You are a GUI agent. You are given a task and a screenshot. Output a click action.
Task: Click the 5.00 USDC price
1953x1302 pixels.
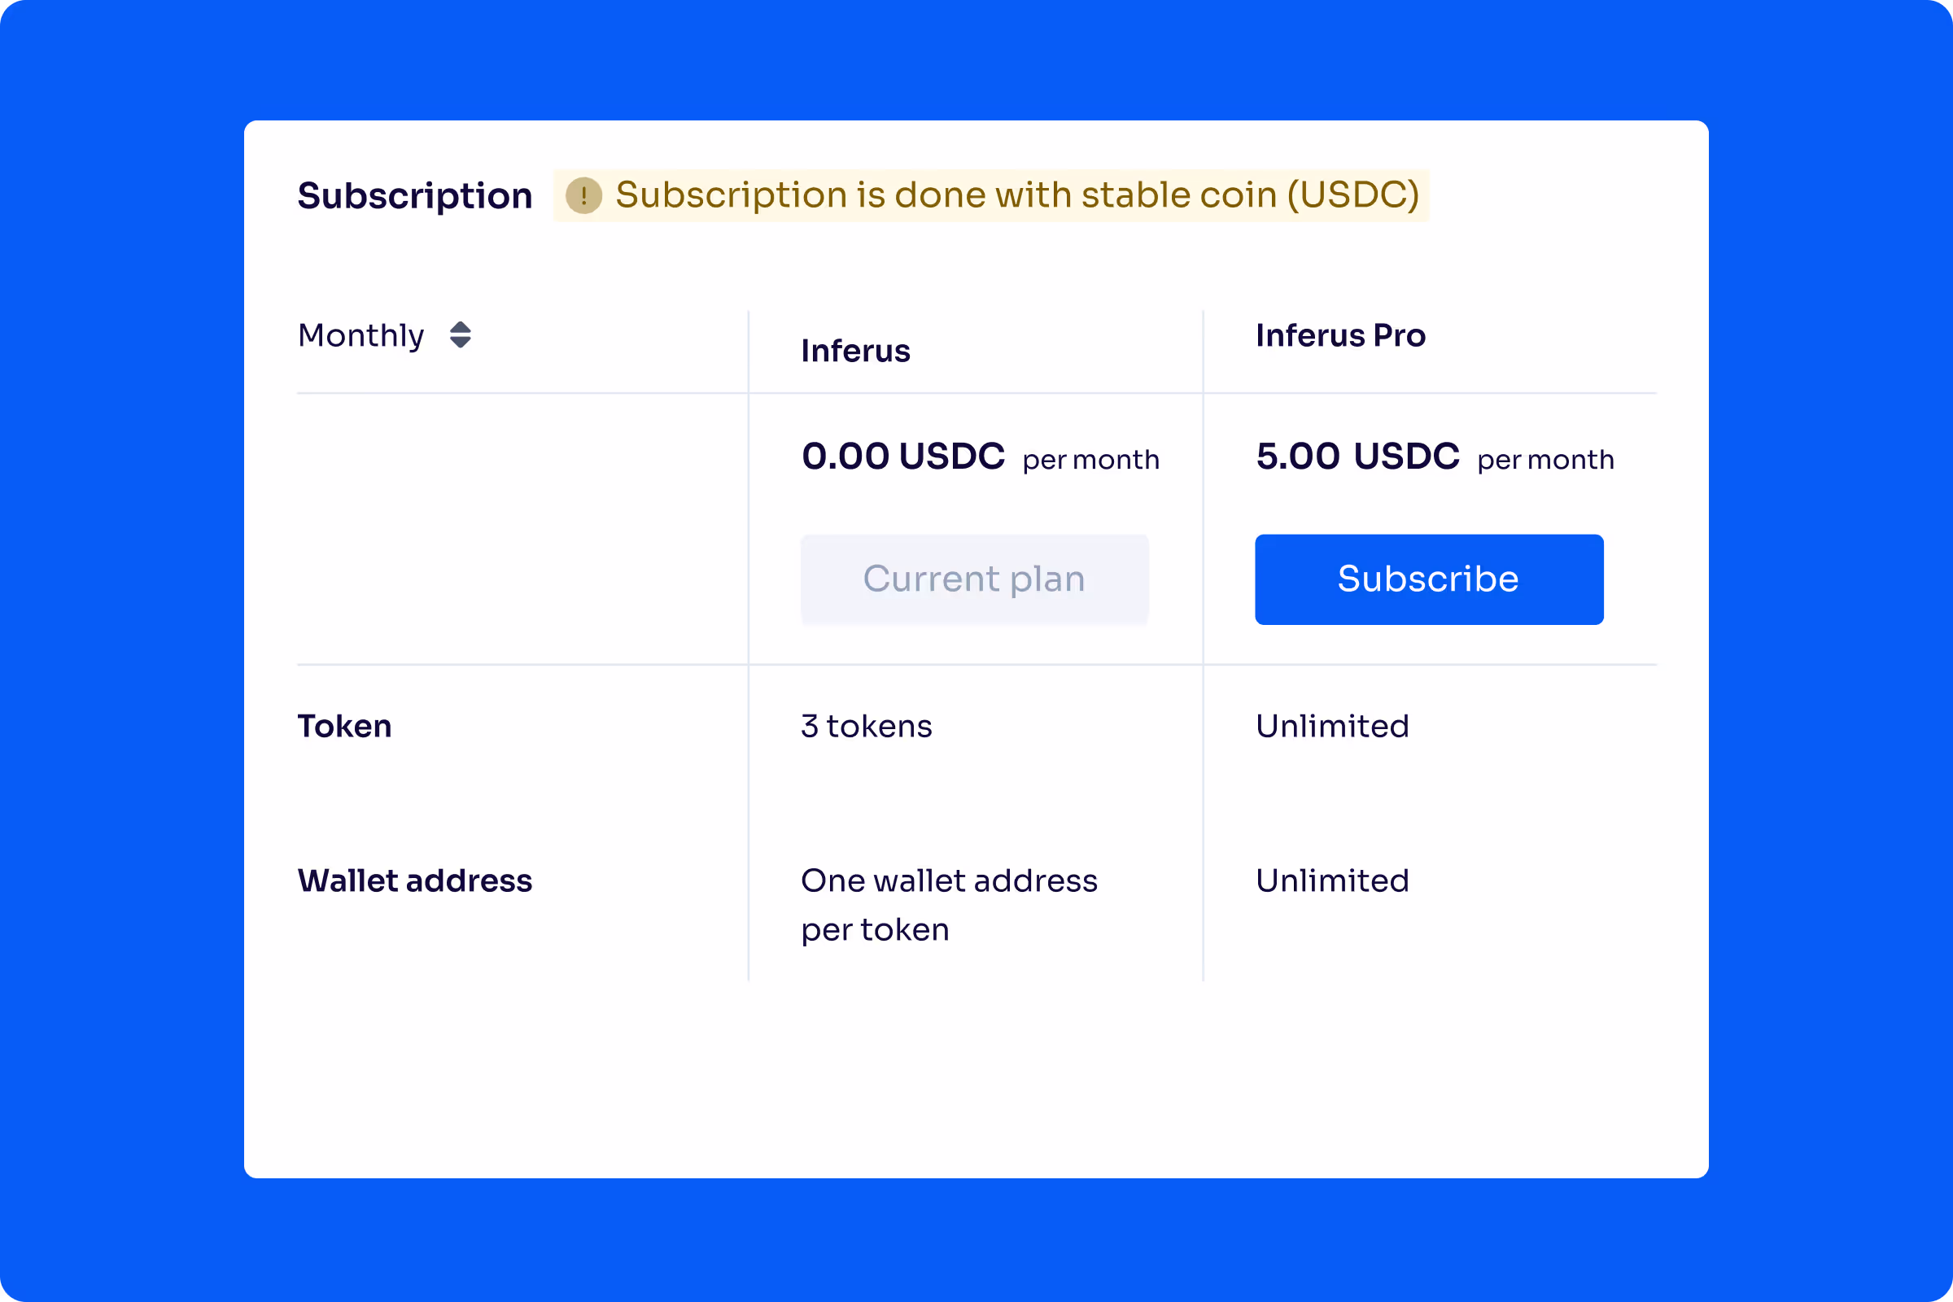(1357, 457)
